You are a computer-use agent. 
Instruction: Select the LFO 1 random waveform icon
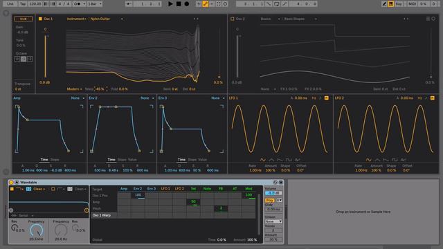298,160
